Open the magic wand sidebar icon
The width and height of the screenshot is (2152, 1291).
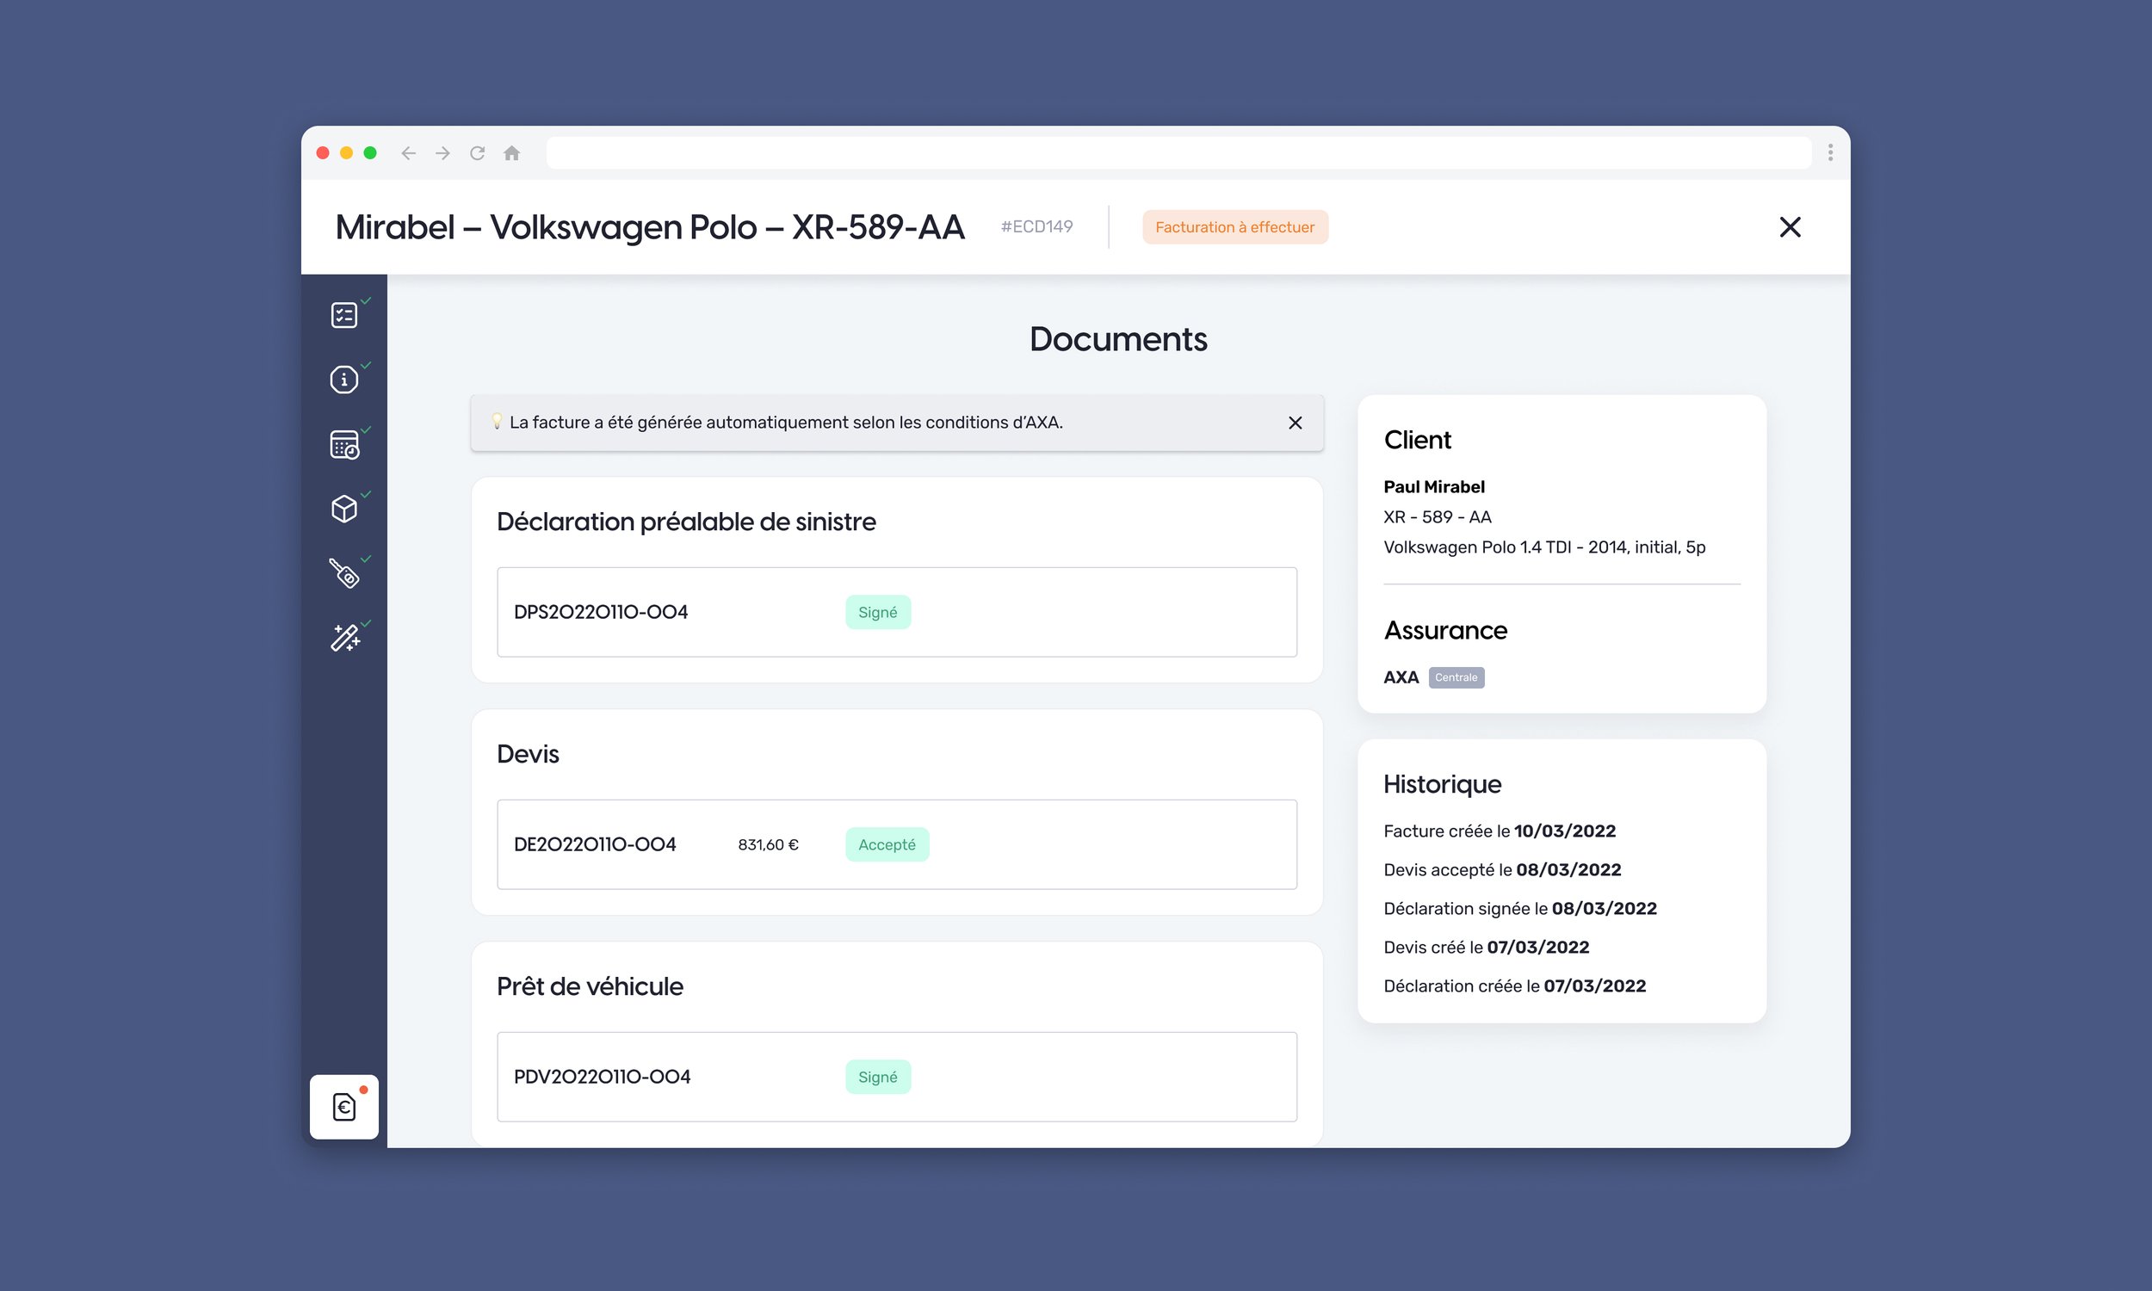(x=344, y=638)
